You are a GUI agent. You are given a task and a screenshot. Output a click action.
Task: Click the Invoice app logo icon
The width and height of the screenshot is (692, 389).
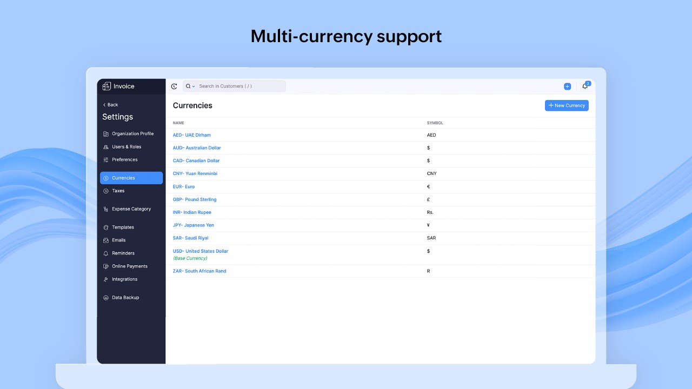tap(107, 86)
